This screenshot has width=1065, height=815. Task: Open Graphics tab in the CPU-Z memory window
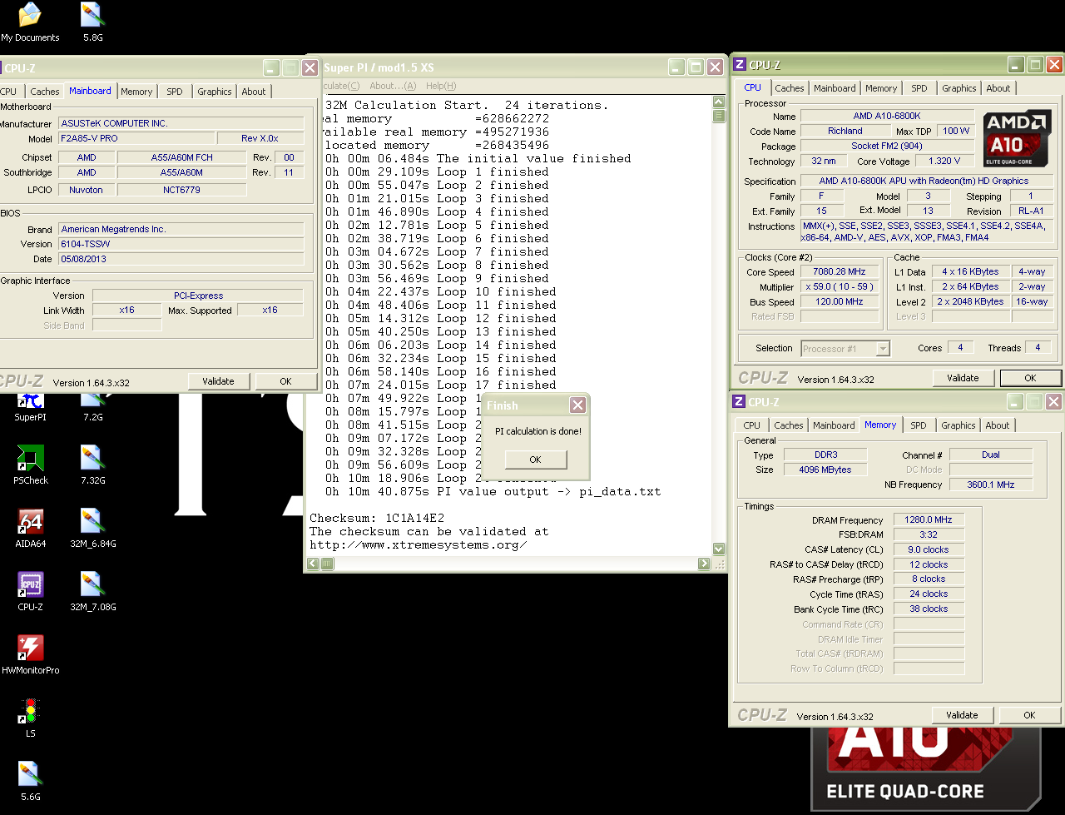[x=958, y=425]
